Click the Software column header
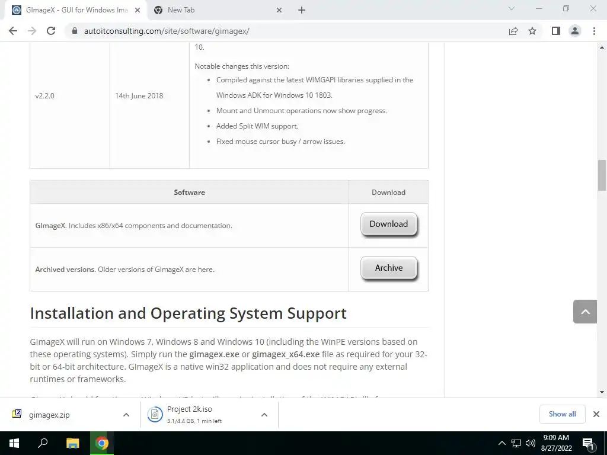This screenshot has width=607, height=455. click(x=189, y=193)
